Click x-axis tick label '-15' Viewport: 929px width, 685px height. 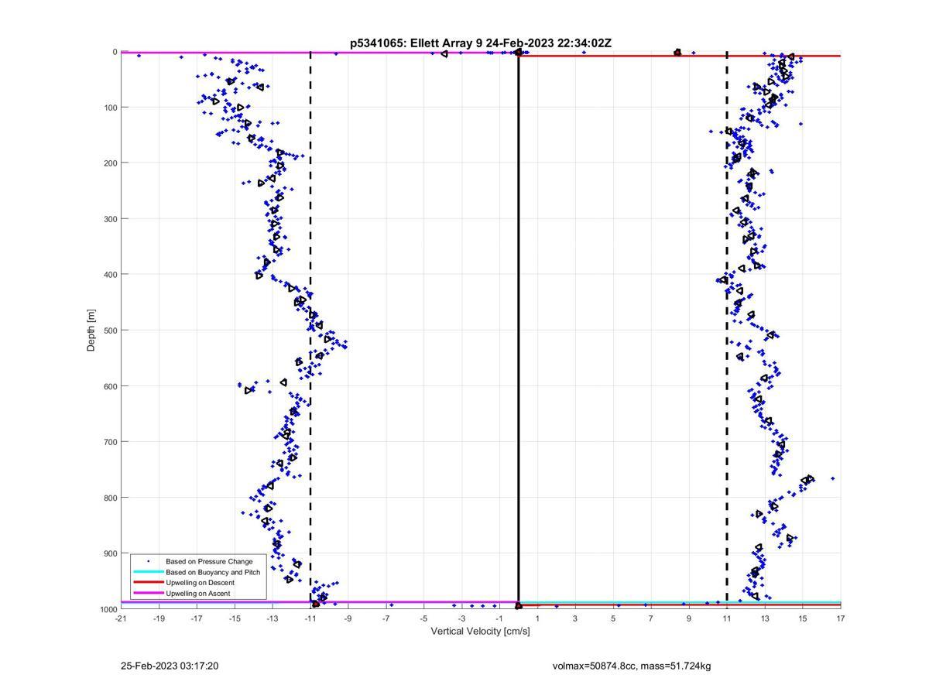point(235,618)
